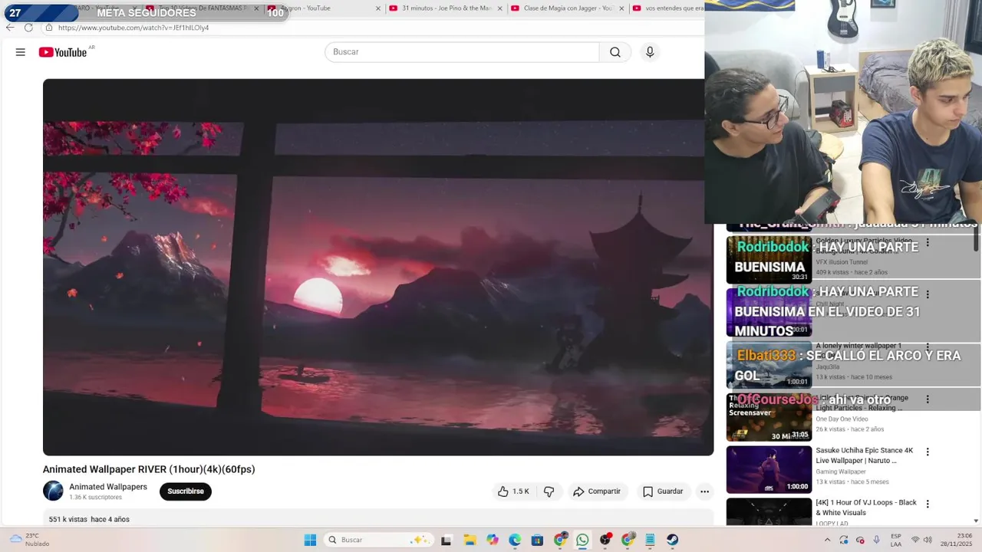Open options menu for Orange Light Particles video
The image size is (982, 552).
[928, 399]
